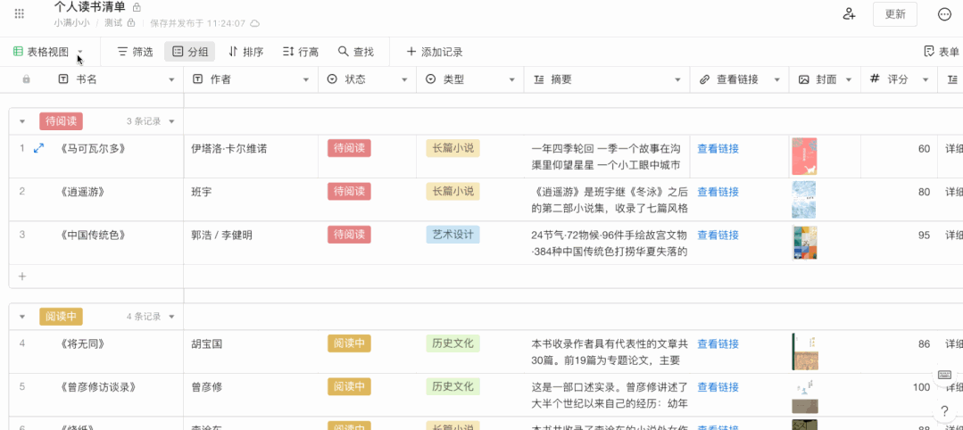Click the select type icon of 状态 column
963x430 pixels.
coord(332,79)
